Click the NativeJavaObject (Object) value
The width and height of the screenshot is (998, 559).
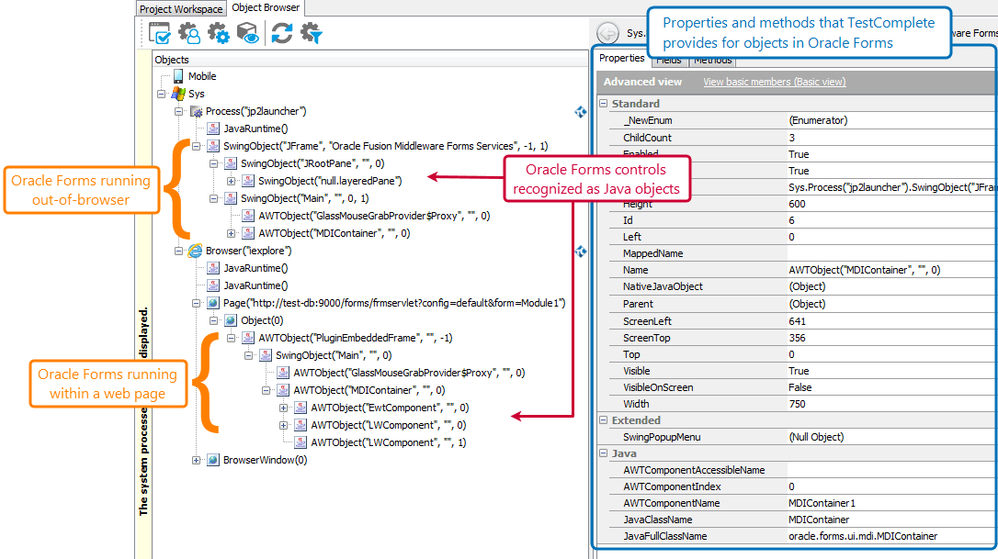click(x=807, y=286)
